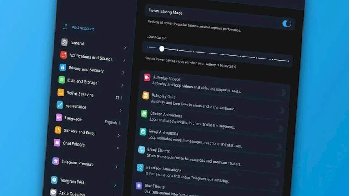Click the Low Power slider white handle

tap(162, 48)
